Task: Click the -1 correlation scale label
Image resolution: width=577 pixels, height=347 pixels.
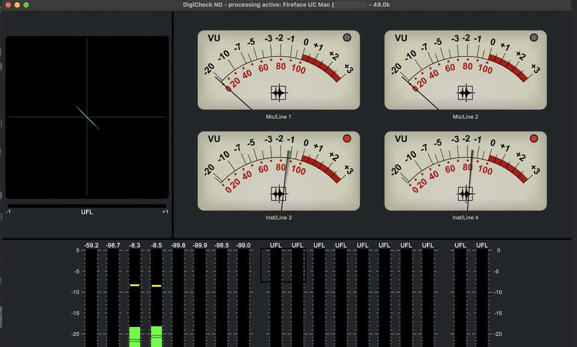Action: pos(8,212)
